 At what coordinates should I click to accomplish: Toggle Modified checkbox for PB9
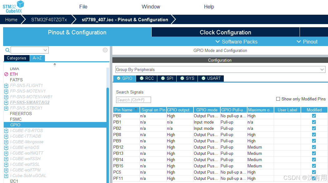(314, 141)
